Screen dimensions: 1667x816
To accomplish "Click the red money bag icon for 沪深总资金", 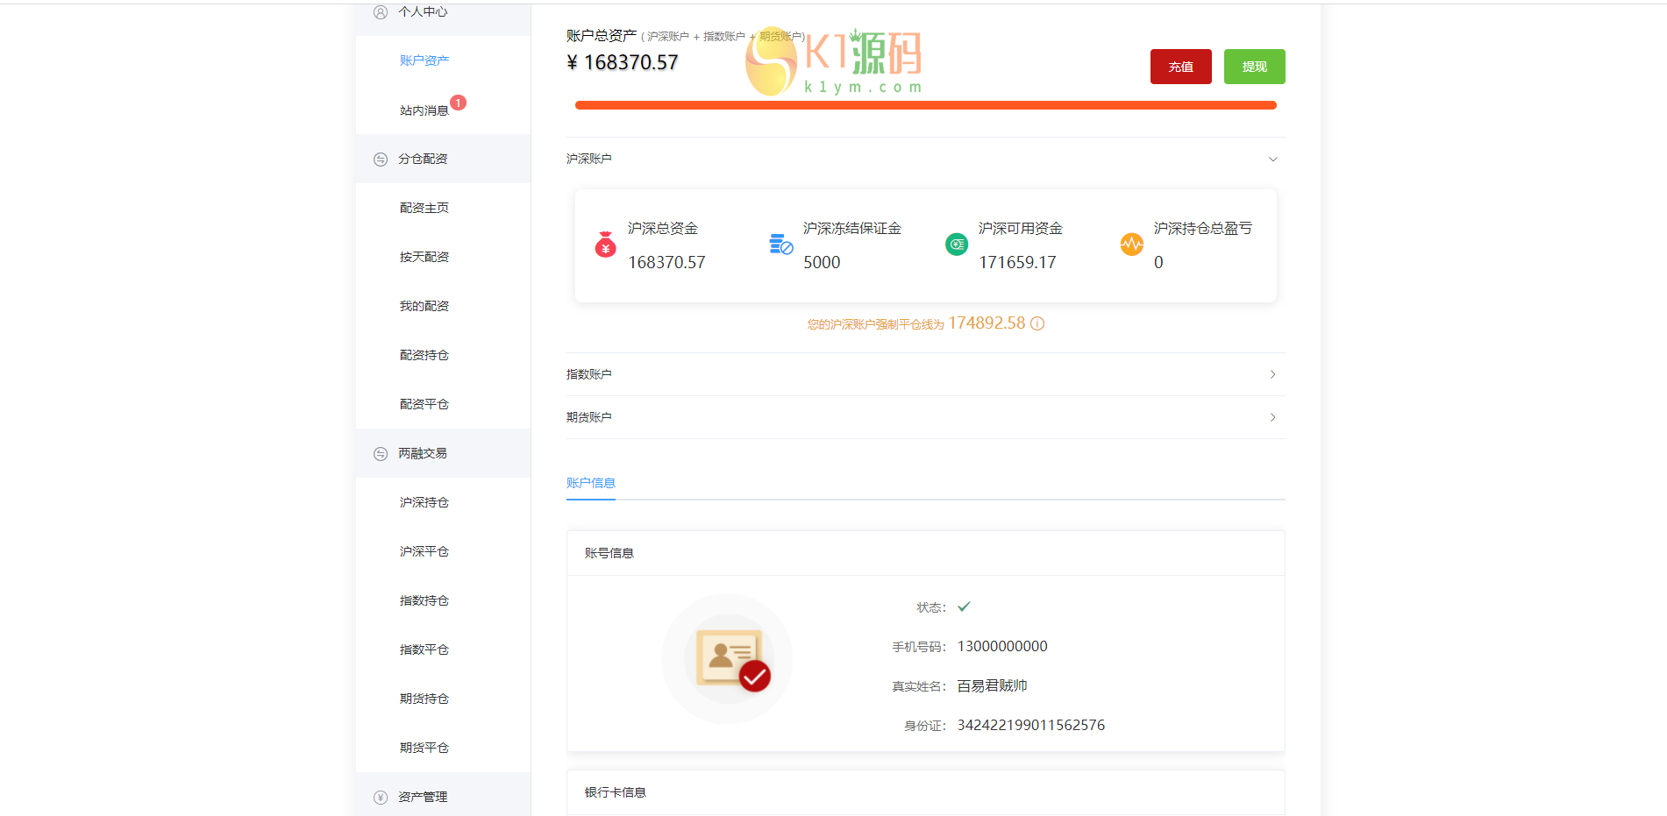I will pos(605,245).
